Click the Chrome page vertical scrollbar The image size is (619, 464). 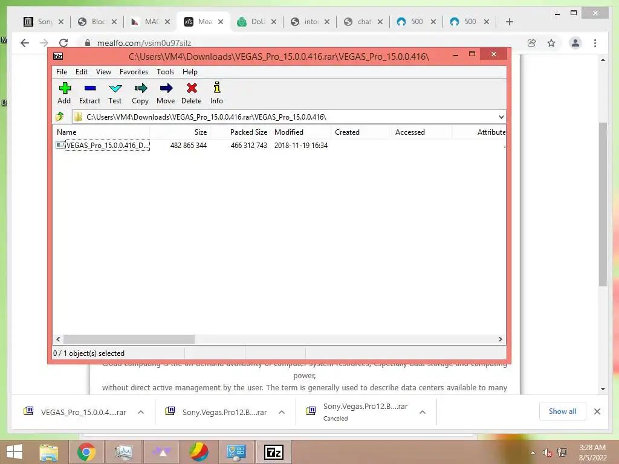pos(603,204)
